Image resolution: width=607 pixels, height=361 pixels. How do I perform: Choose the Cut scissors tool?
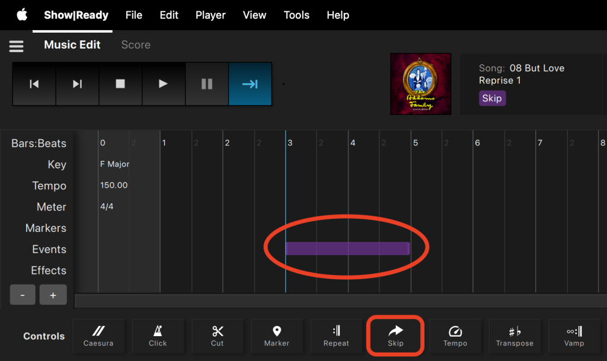pos(218,336)
